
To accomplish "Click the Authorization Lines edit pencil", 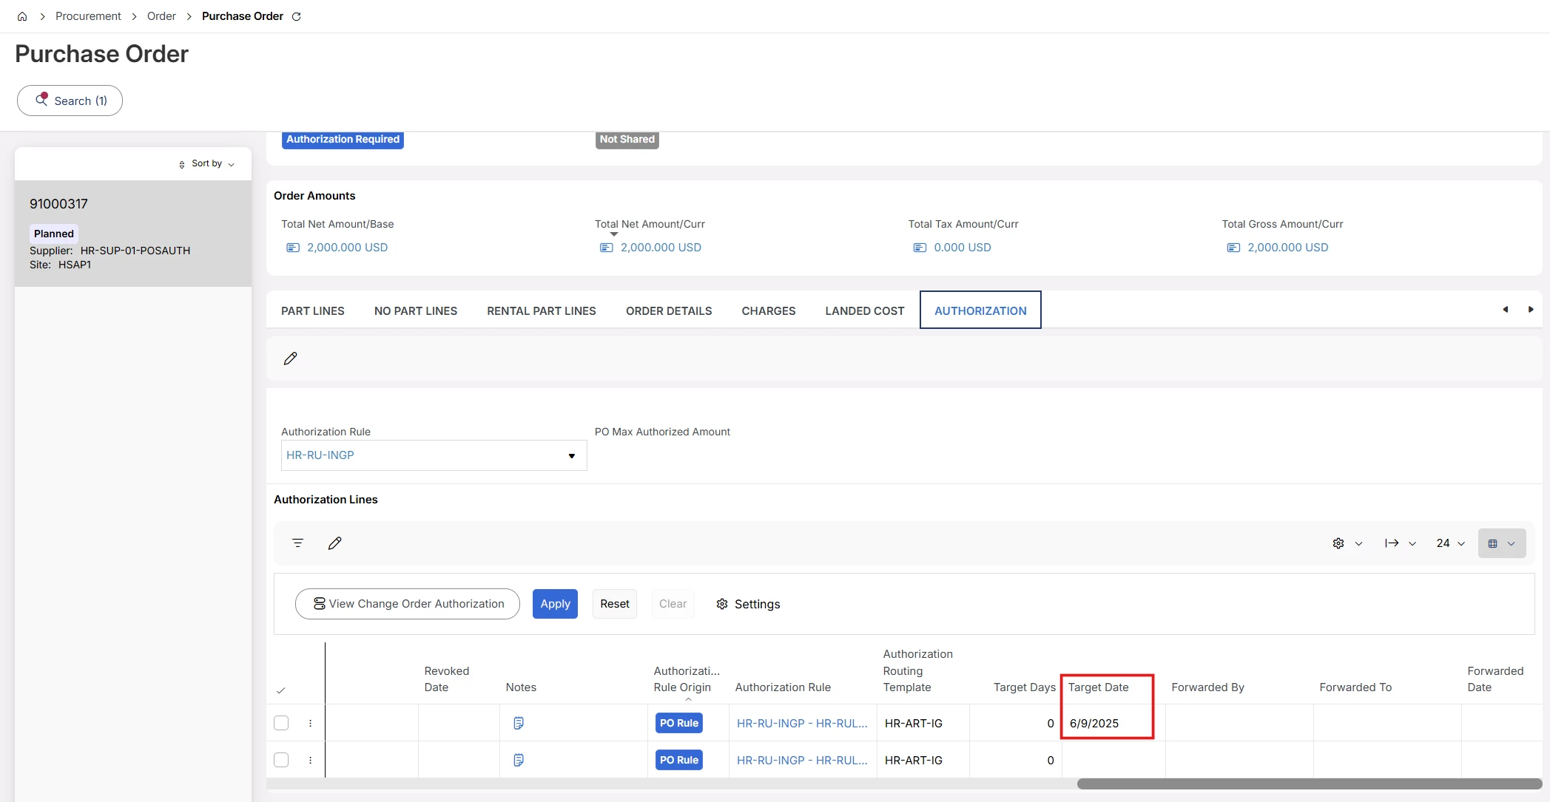I will click(334, 543).
